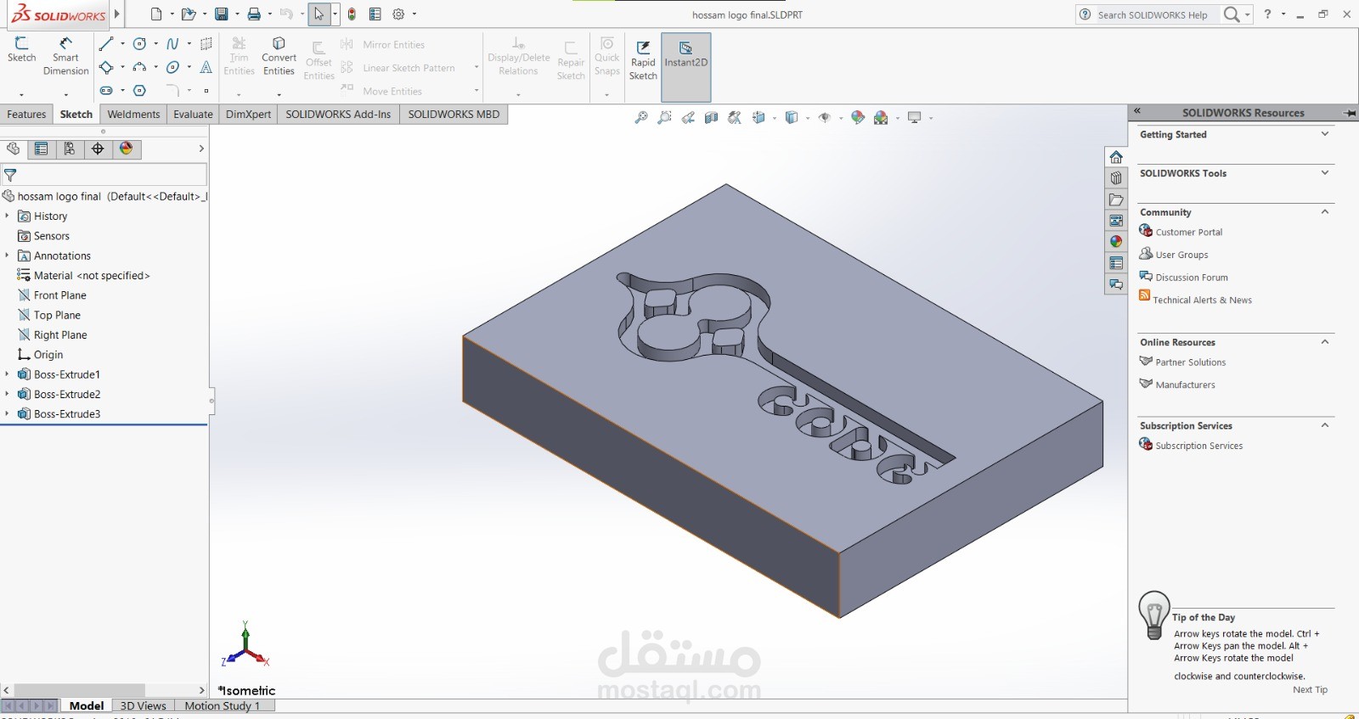
Task: Click the Print icon
Action: (254, 14)
